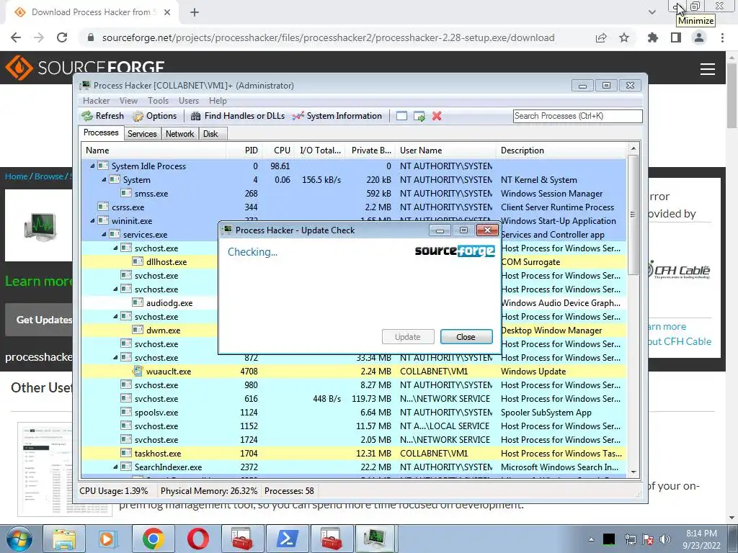The image size is (738, 553).
Task: Open the Chrome side panel icon
Action: pos(676,37)
